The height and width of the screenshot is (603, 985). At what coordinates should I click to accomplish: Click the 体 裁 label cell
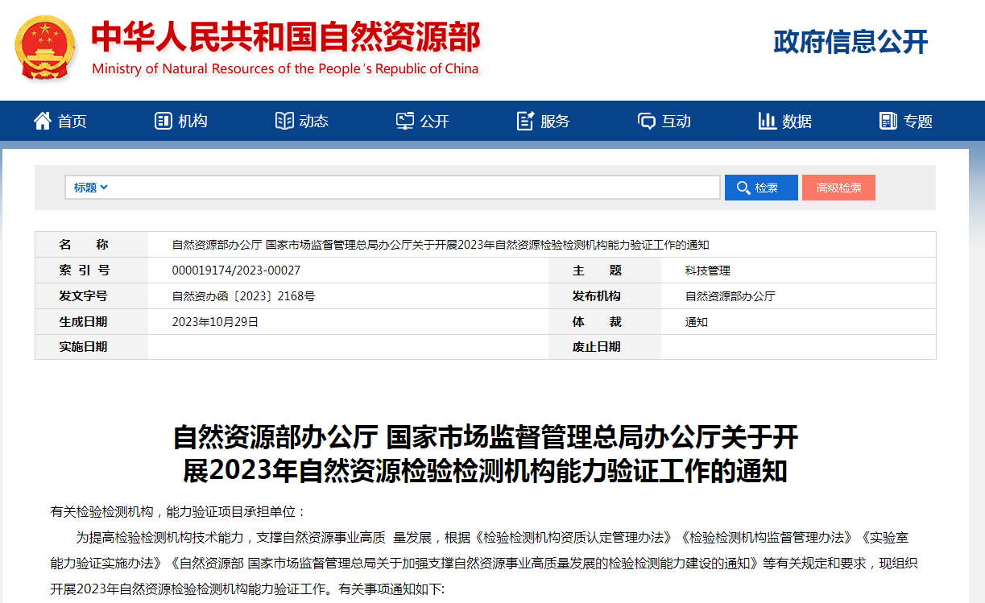pos(605,322)
